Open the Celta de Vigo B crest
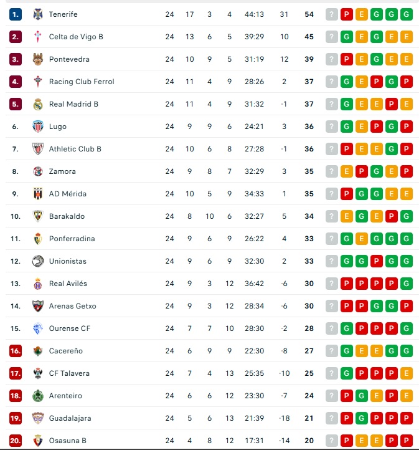Screen dimensions: 419x450 [x=37, y=37]
